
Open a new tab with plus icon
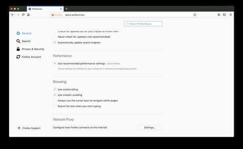pos(66,9)
